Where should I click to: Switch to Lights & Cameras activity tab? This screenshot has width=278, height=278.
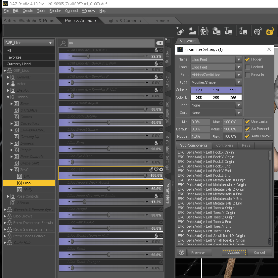[123, 21]
